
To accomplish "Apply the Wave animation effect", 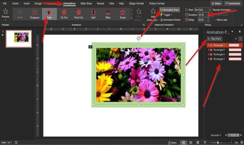I will pyautogui.click(x=20, y=14).
